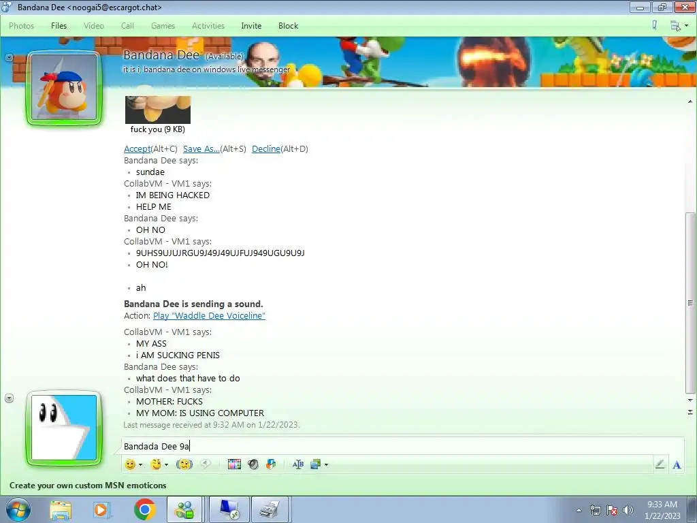Click the 'Last message received at 9:32 AM' line
The height and width of the screenshot is (523, 697).
tap(212, 425)
